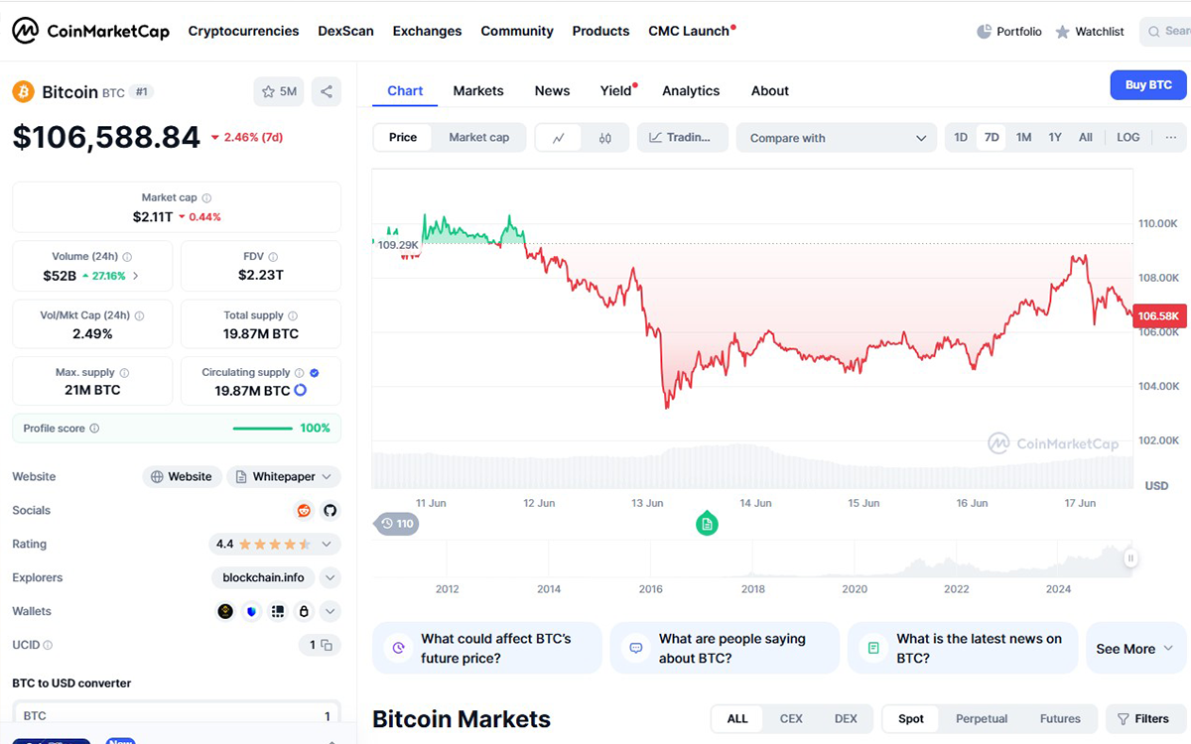The width and height of the screenshot is (1191, 744).
Task: Select 1D time range
Action: click(961, 137)
